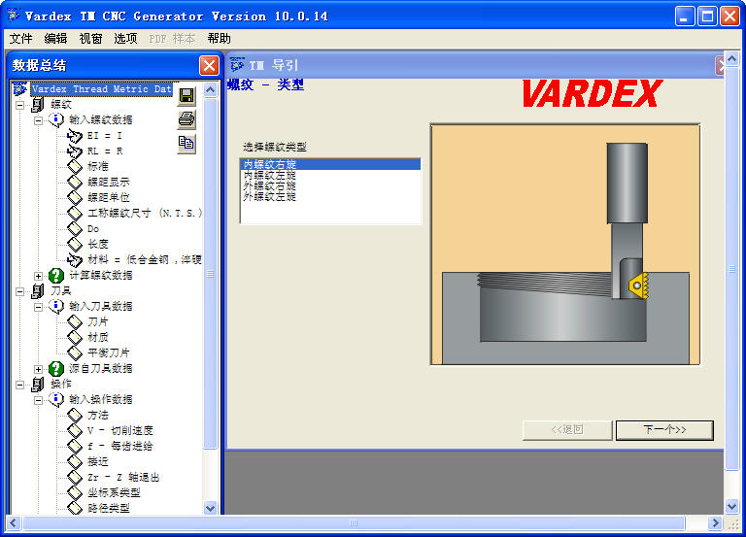
Task: Open the 编辑 menu
Action: click(55, 39)
